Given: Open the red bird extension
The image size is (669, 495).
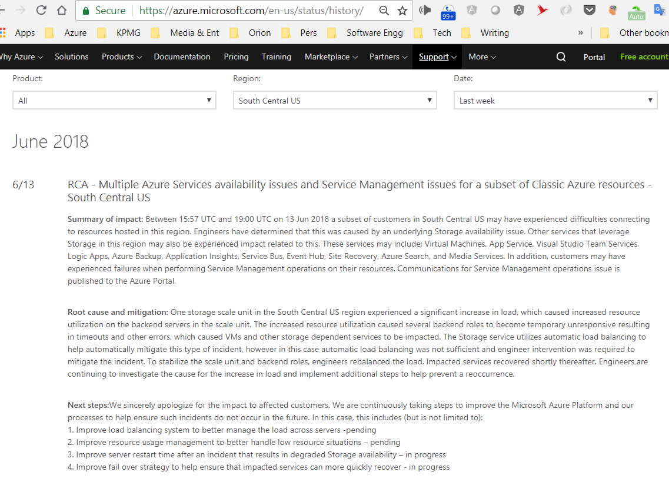Looking at the screenshot, I should coord(542,10).
